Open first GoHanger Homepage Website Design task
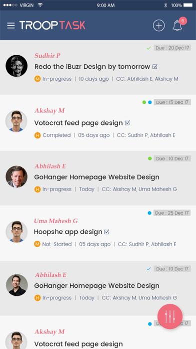This screenshot has height=349, width=196. point(97,177)
